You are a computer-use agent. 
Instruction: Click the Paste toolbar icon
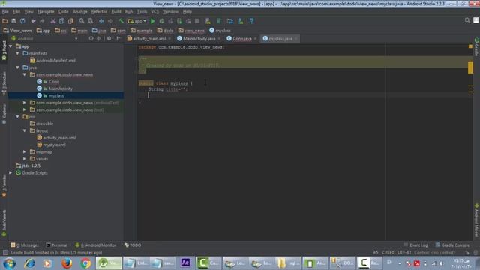coord(70,21)
